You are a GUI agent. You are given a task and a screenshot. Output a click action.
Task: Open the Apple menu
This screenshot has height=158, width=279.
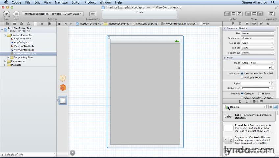pyautogui.click(x=6, y=2)
